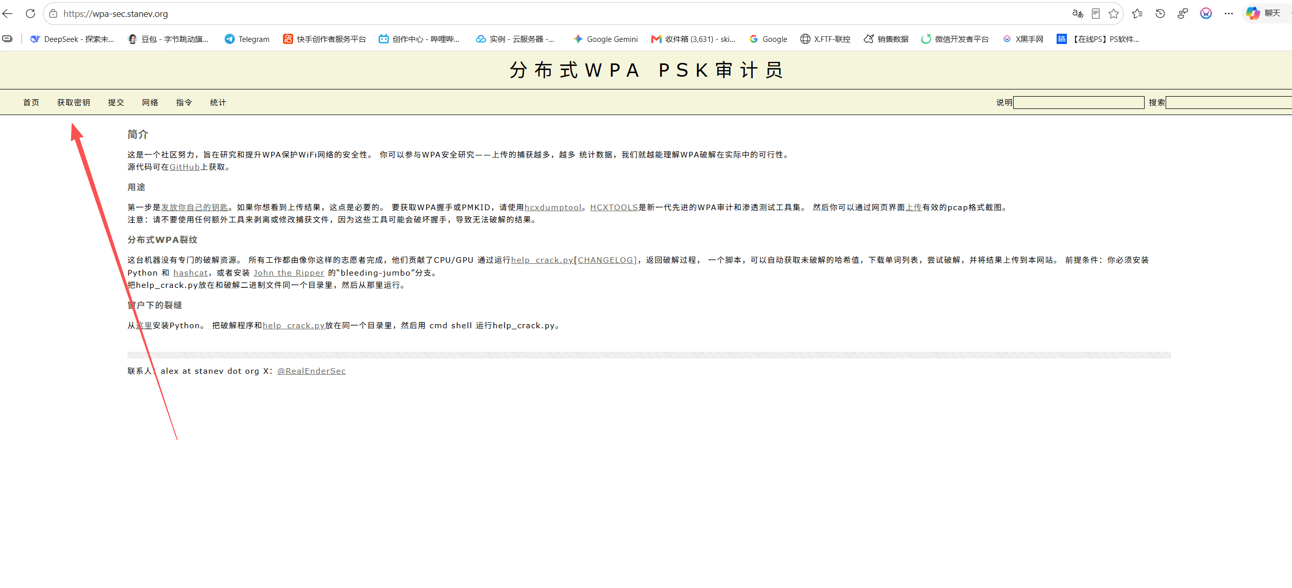Viewport: 1292px width, 588px height.
Task: Open the DeepSeek bookmark
Action: 72,39
